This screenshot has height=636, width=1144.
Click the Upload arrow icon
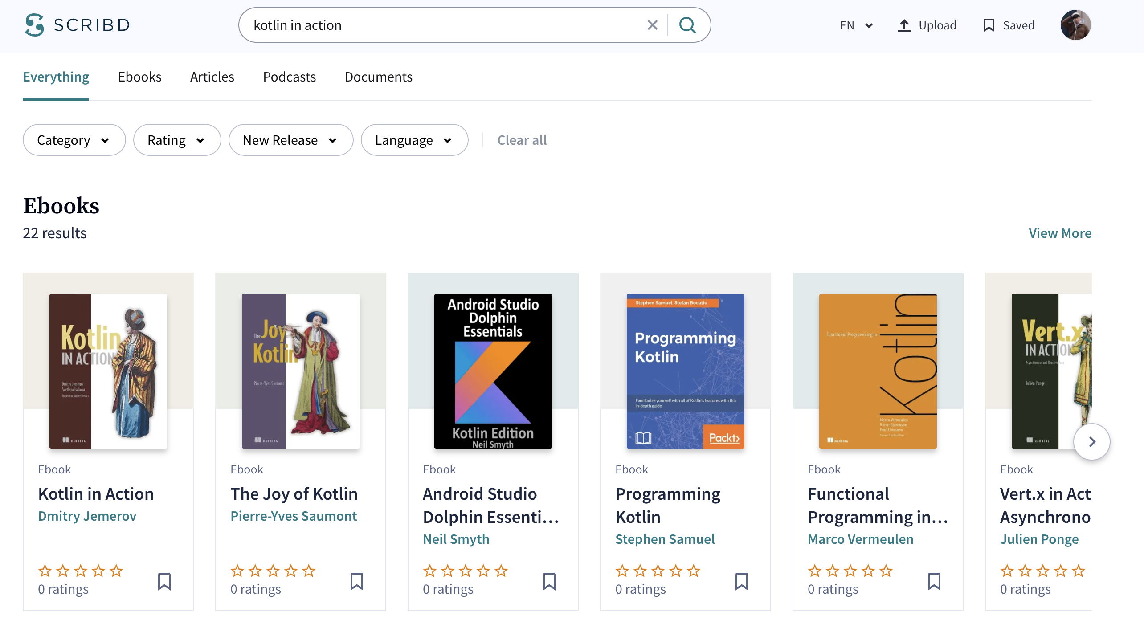coord(904,25)
